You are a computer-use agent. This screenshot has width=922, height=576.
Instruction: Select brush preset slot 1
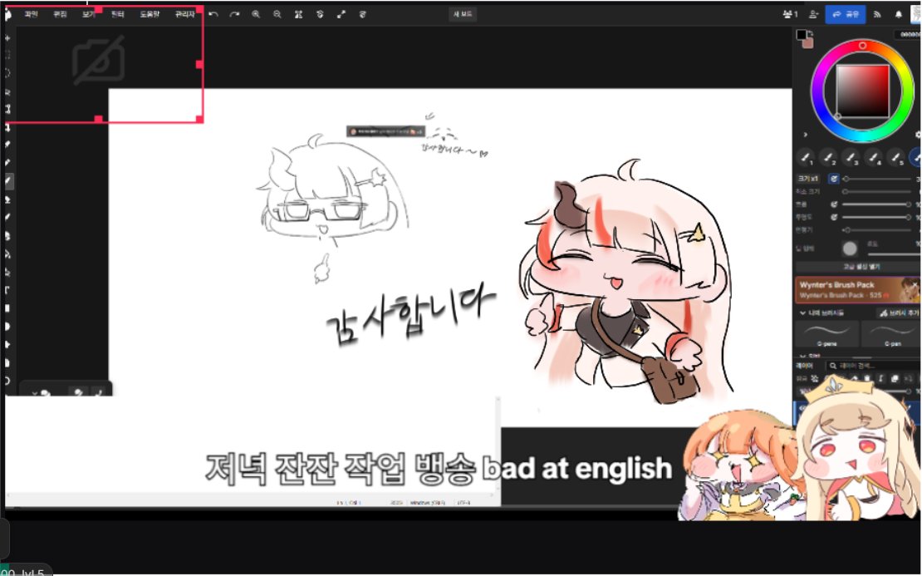(806, 158)
